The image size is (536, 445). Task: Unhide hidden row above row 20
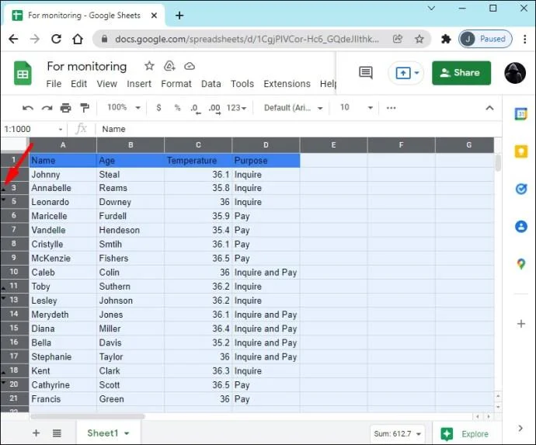pyautogui.click(x=3, y=382)
